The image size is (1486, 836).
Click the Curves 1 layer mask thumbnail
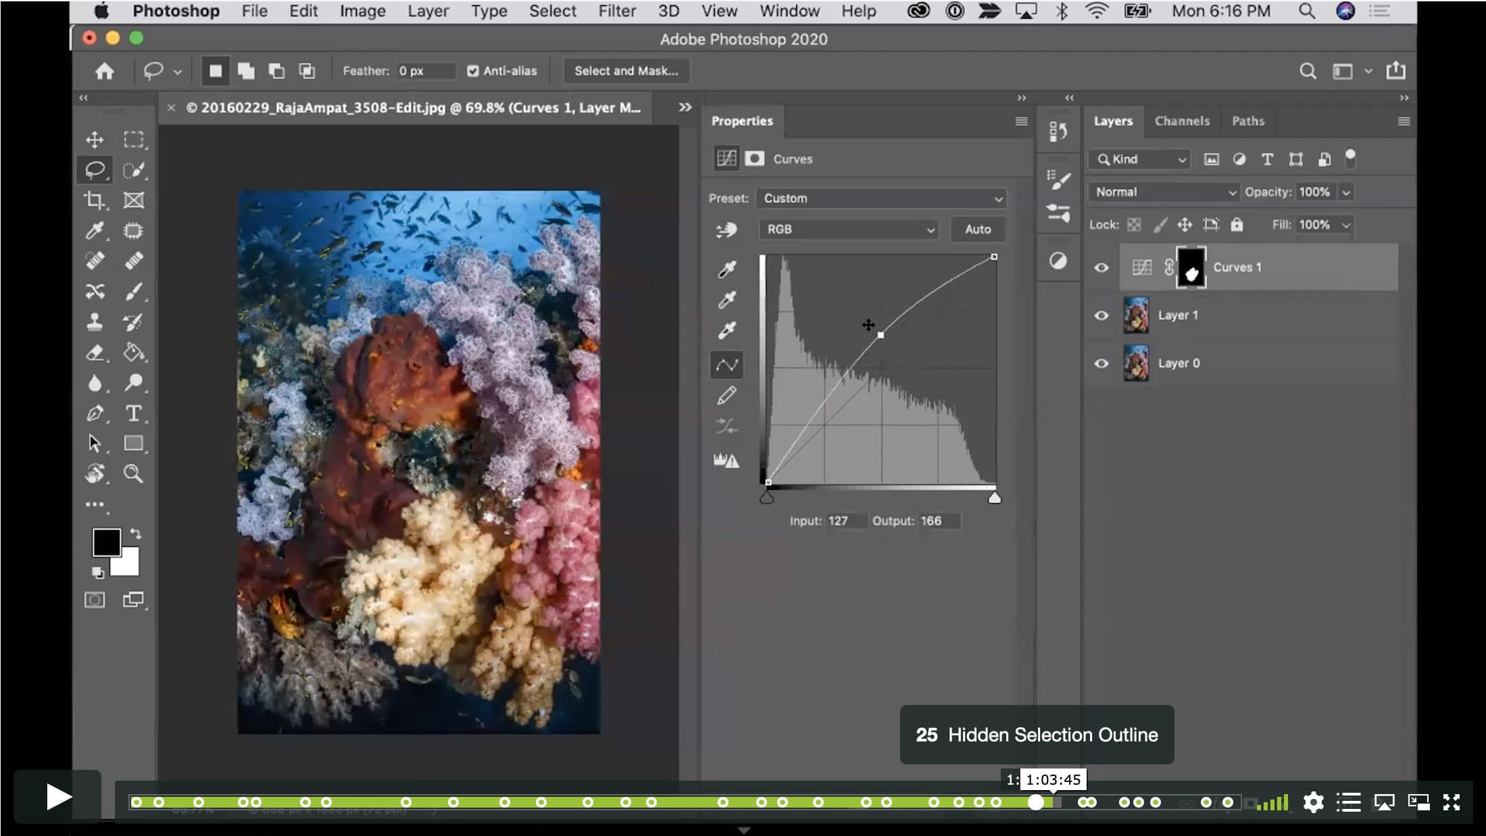pos(1191,267)
